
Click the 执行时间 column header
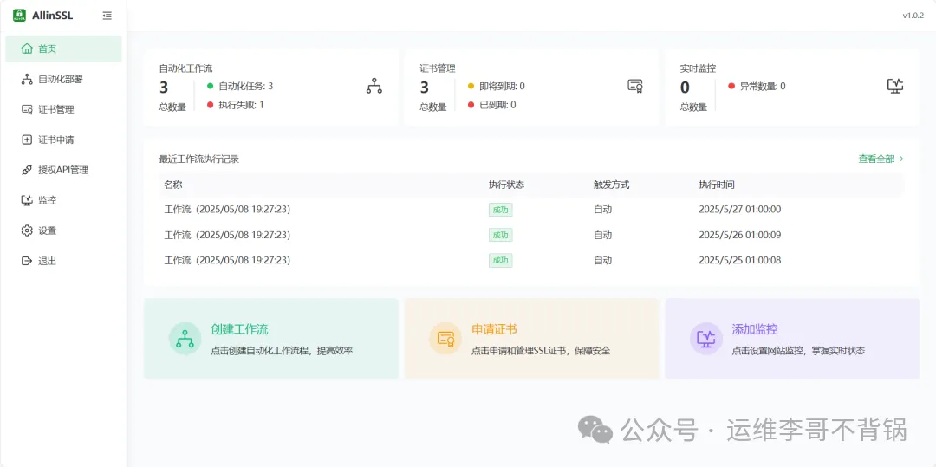tap(717, 185)
